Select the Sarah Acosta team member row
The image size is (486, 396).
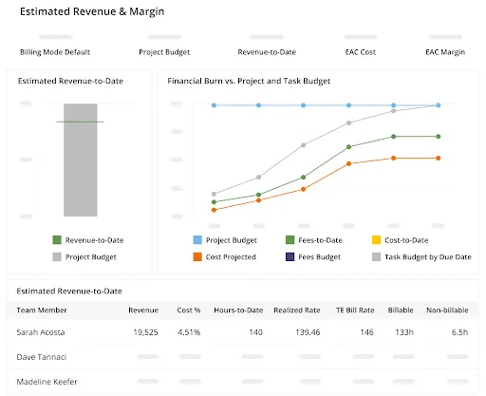pos(243,332)
